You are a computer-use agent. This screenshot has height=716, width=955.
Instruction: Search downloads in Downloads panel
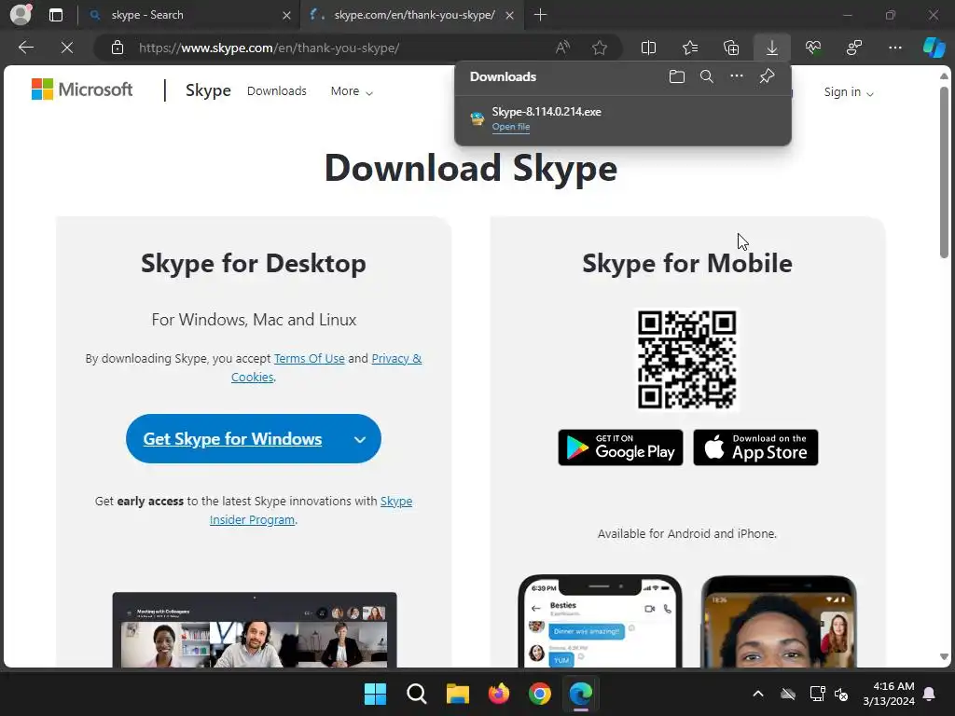point(707,76)
